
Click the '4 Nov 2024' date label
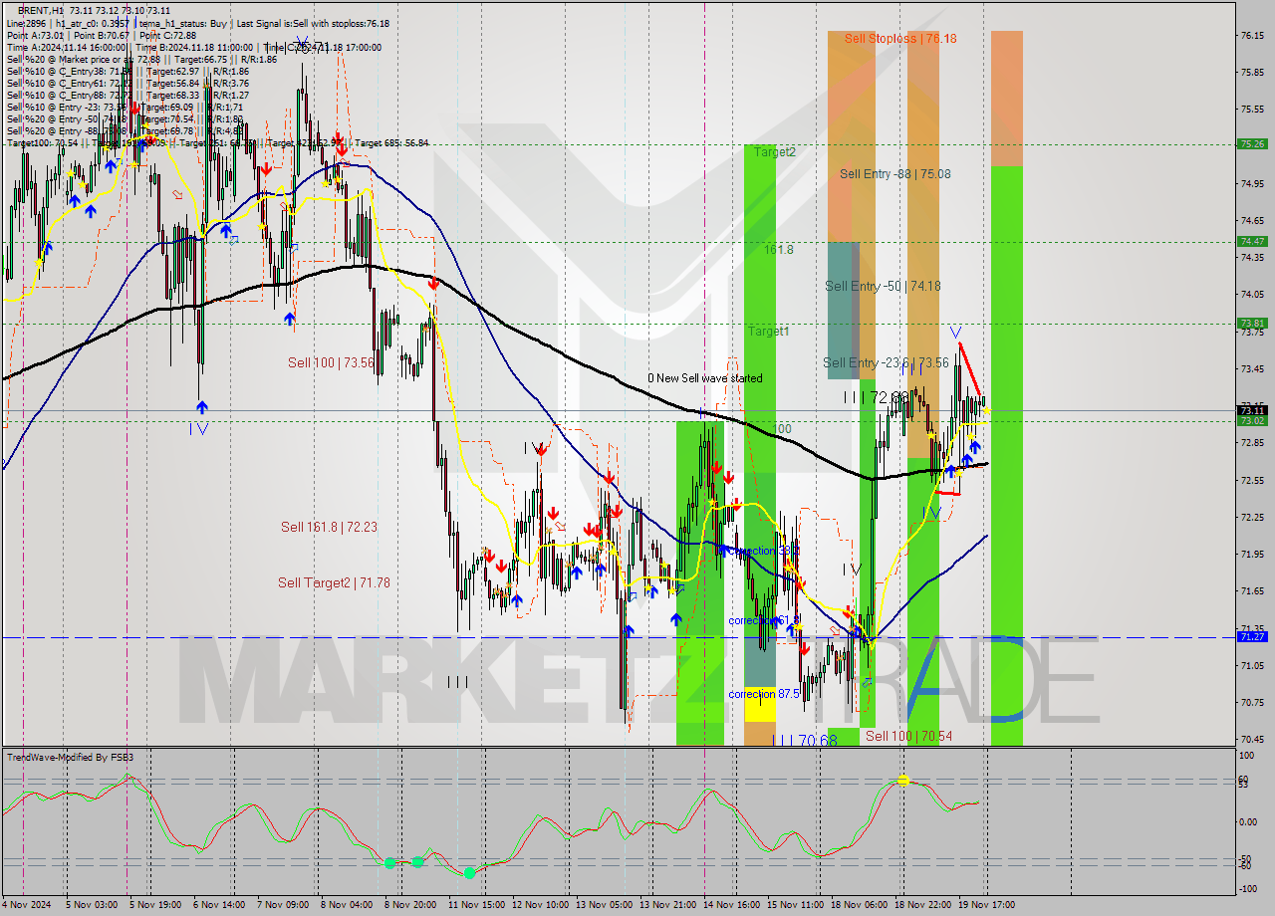pyautogui.click(x=27, y=905)
